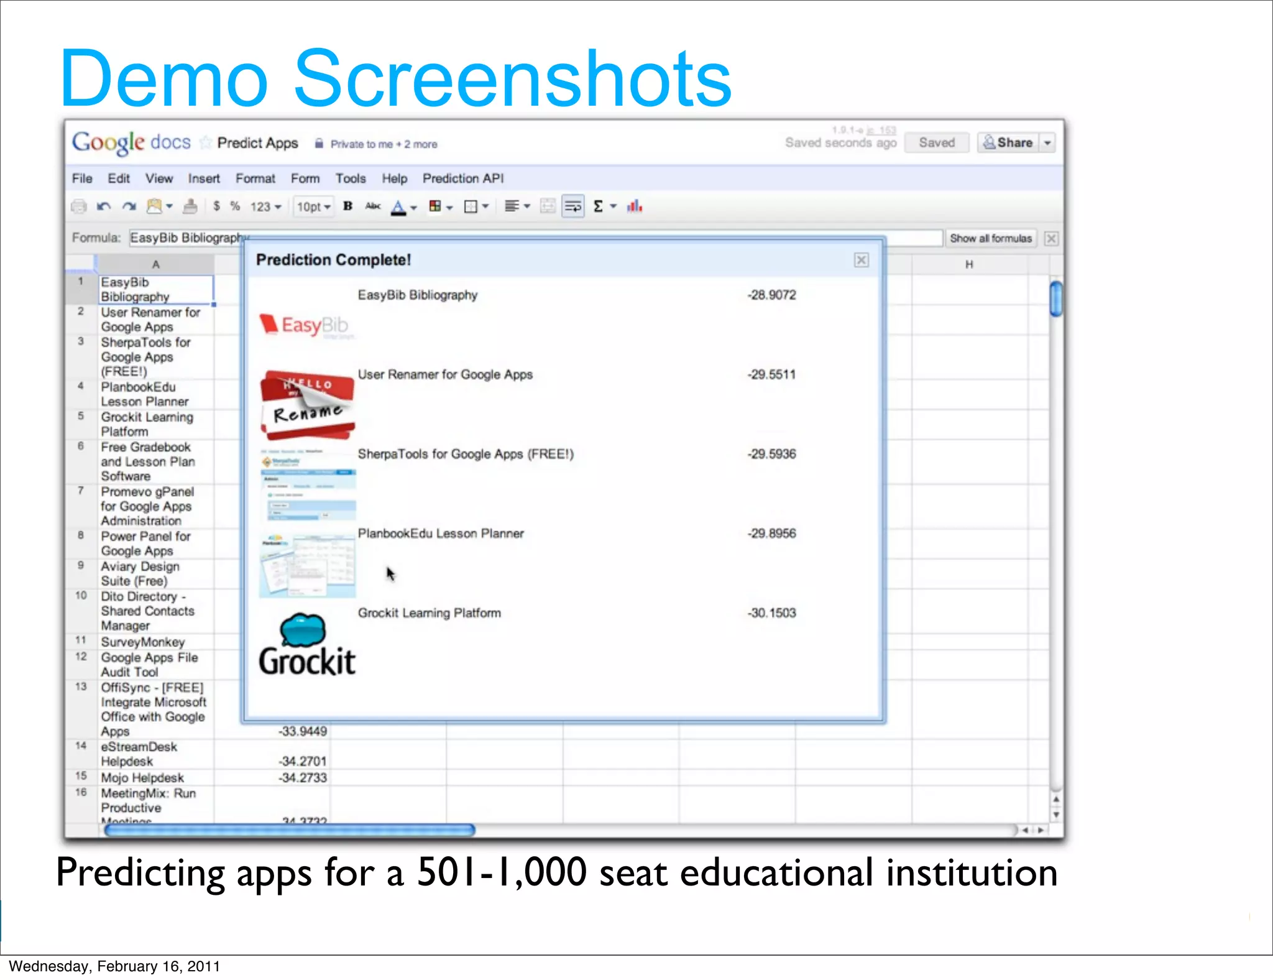Click the EasyBib logo thumbnail

306,325
